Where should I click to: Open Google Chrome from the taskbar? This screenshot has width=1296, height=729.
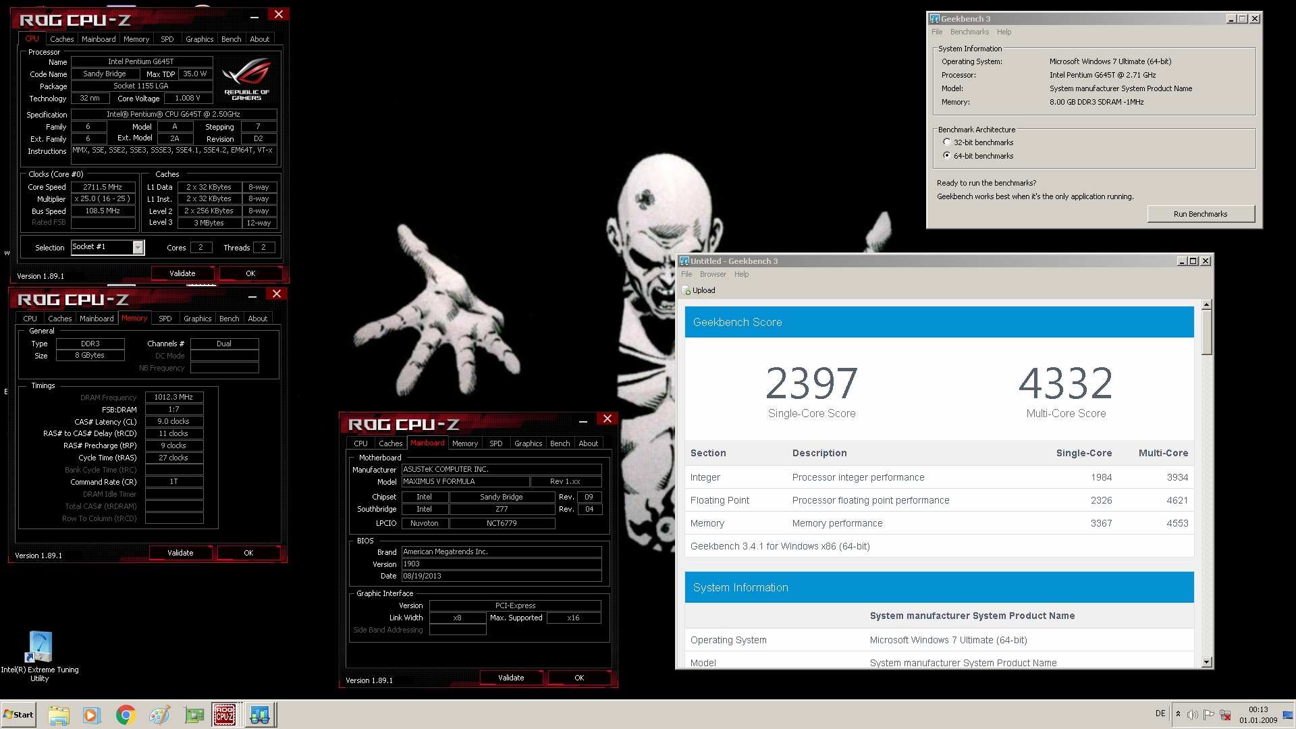(x=126, y=715)
